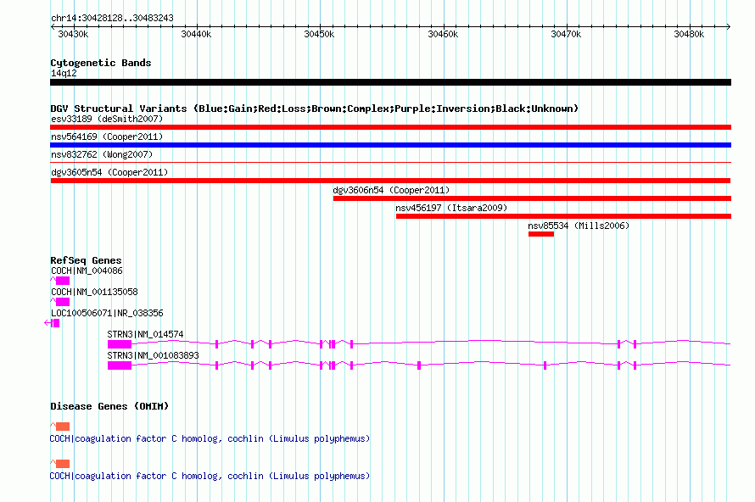Click the 30450k ruler tick label
This screenshot has width=755, height=502.
tap(319, 34)
